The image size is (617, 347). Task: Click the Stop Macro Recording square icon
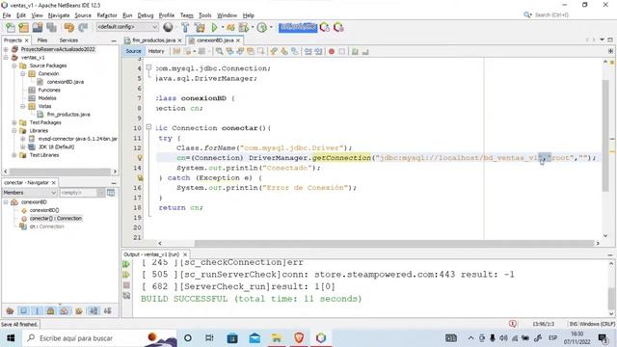342,51
